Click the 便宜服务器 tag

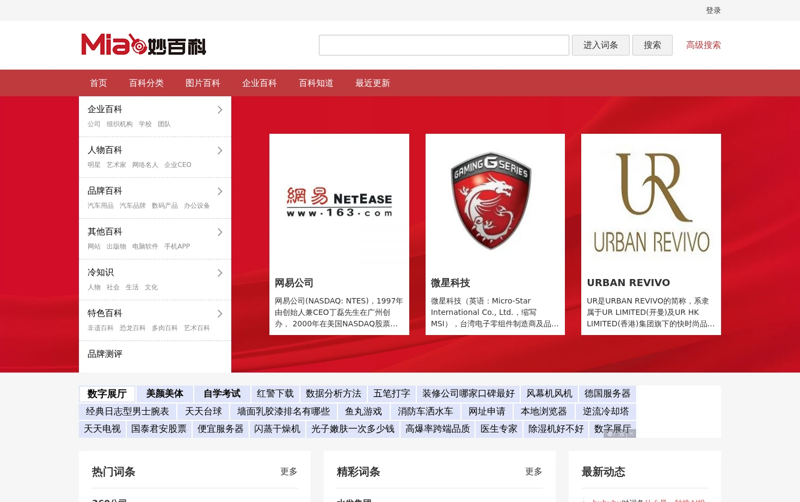[221, 429]
